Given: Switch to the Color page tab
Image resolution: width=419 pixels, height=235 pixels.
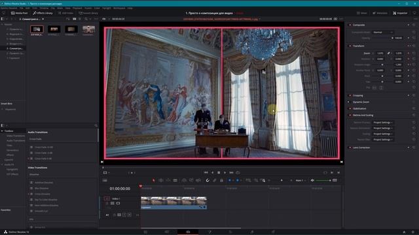Looking at the screenshot, I should 230,232.
